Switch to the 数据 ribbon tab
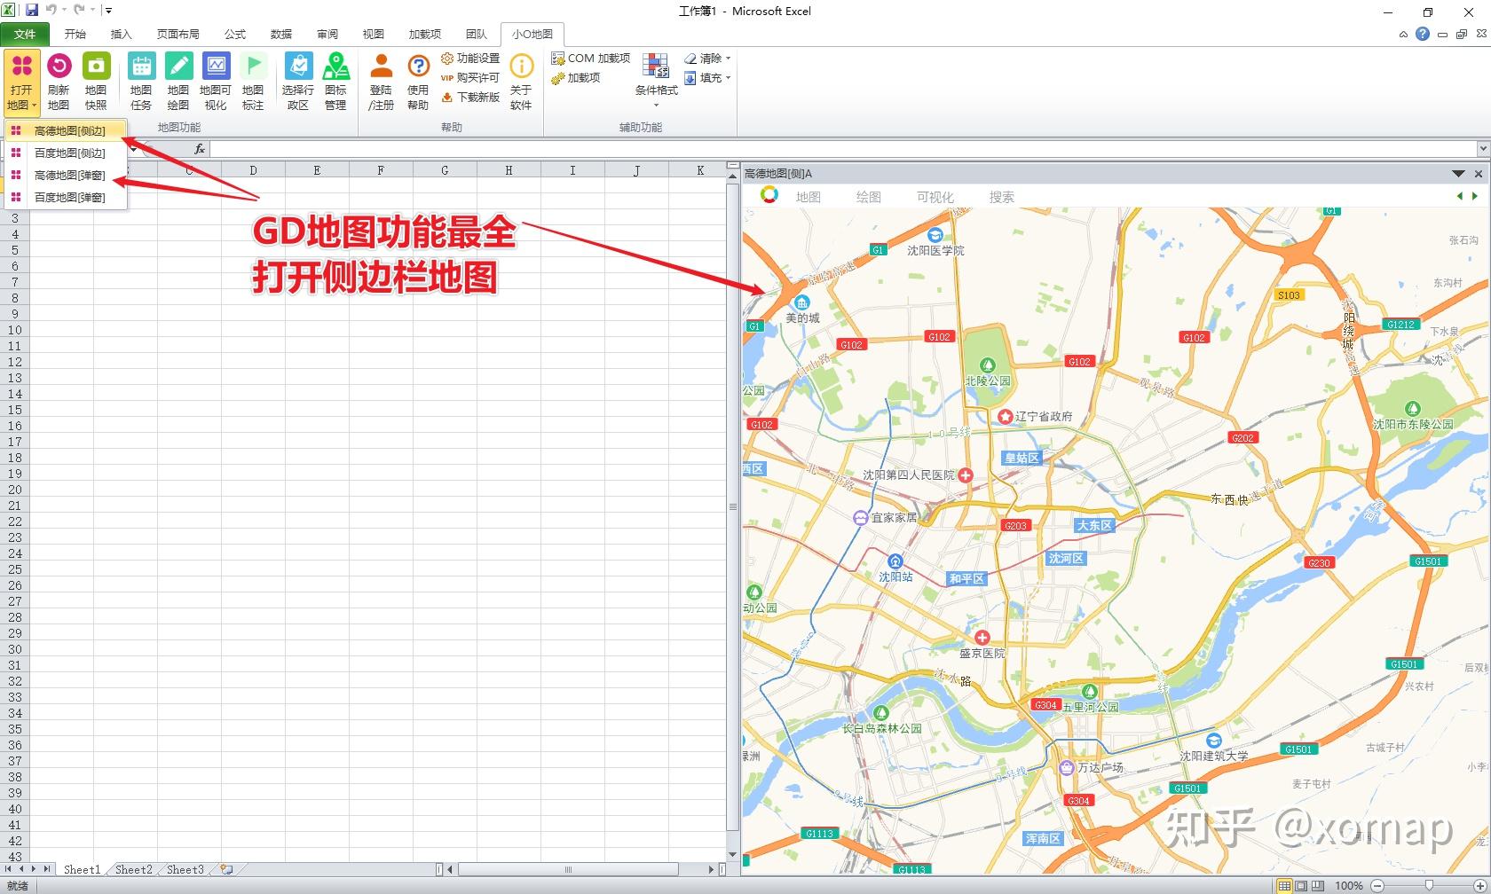Image resolution: width=1491 pixels, height=894 pixels. 281,34
